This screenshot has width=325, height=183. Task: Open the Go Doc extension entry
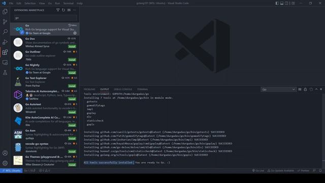[x=45, y=42]
